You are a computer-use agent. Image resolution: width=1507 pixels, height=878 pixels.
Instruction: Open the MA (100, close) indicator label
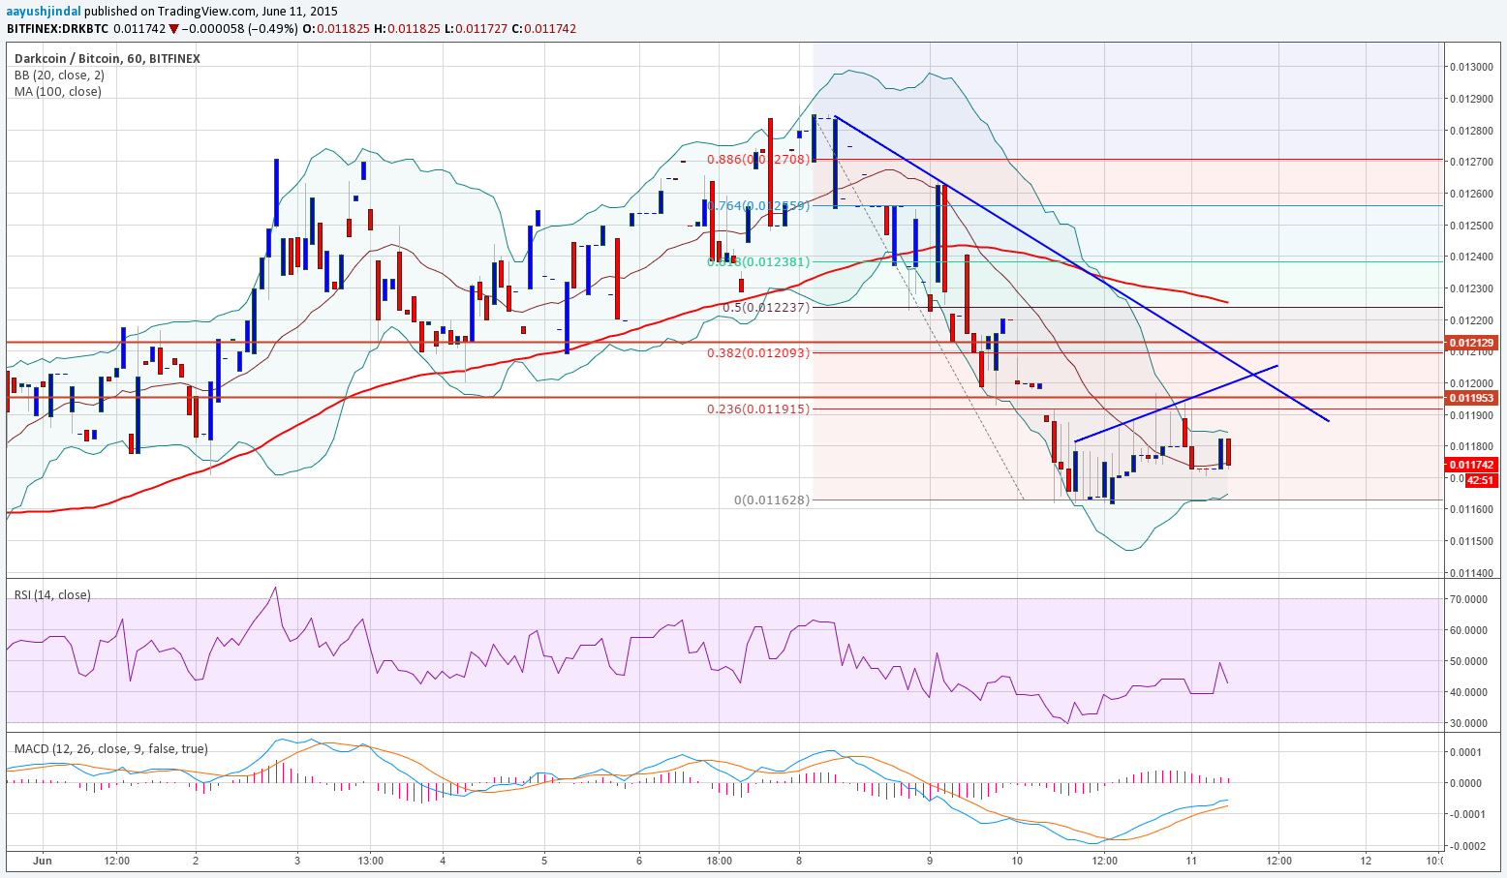[57, 92]
